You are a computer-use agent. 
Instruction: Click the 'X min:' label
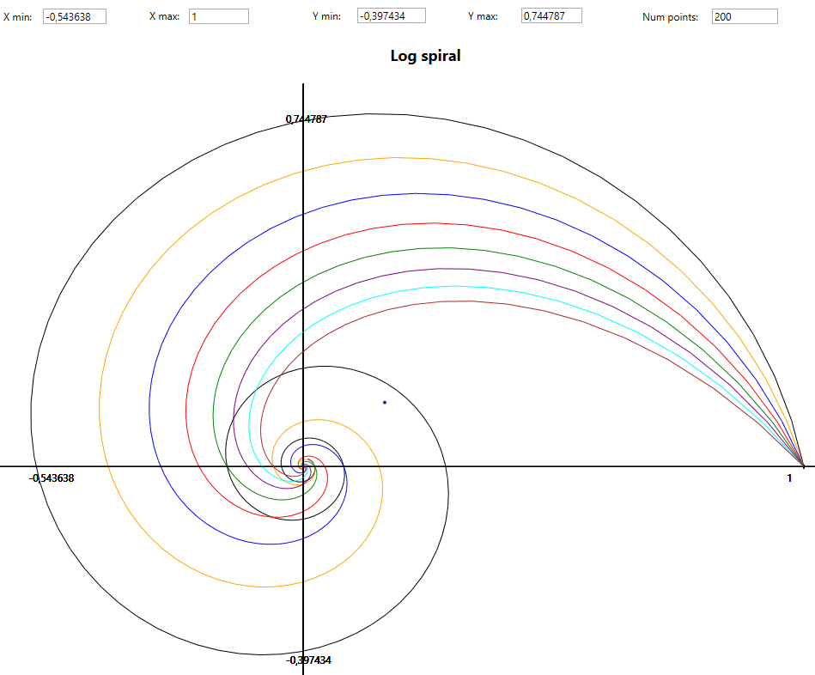pos(17,16)
